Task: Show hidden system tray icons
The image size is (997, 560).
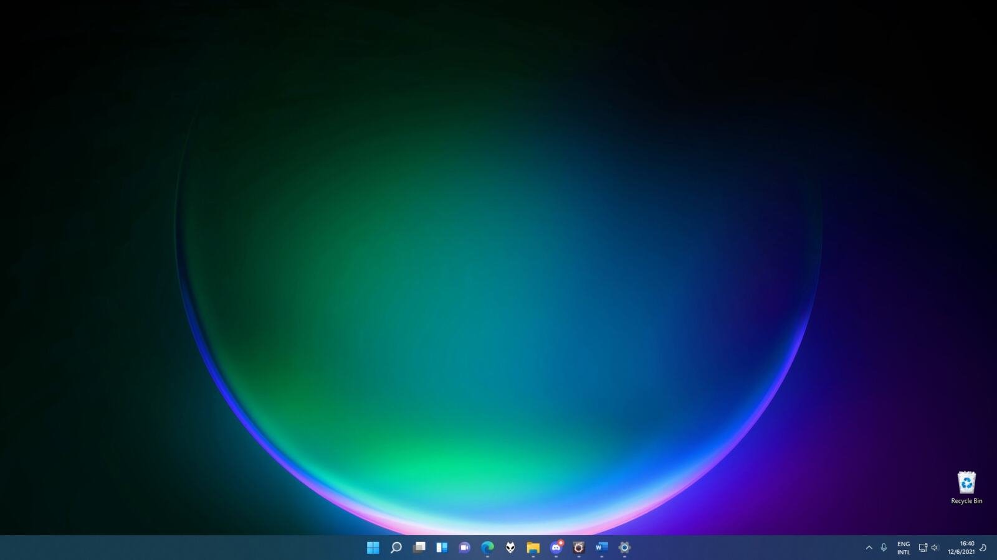Action: (869, 548)
